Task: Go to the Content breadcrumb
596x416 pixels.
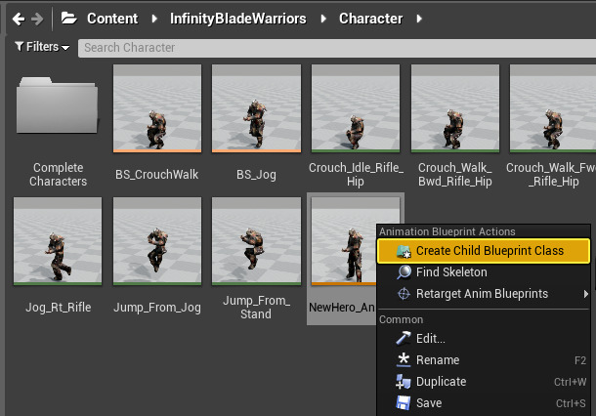Action: (x=112, y=19)
